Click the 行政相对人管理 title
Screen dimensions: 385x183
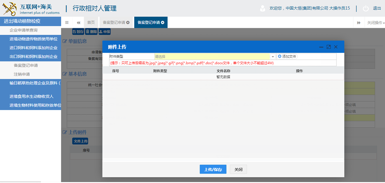coord(95,8)
